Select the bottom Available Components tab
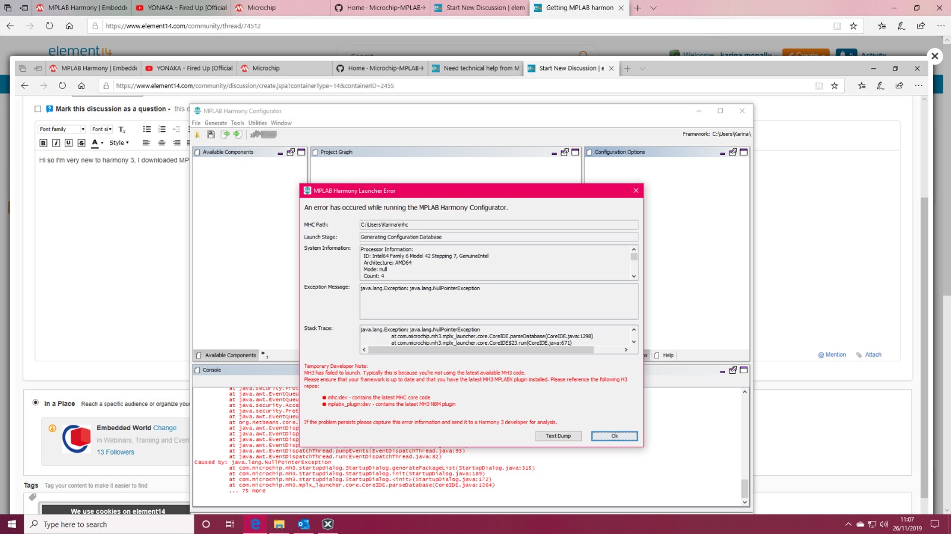 coord(226,355)
